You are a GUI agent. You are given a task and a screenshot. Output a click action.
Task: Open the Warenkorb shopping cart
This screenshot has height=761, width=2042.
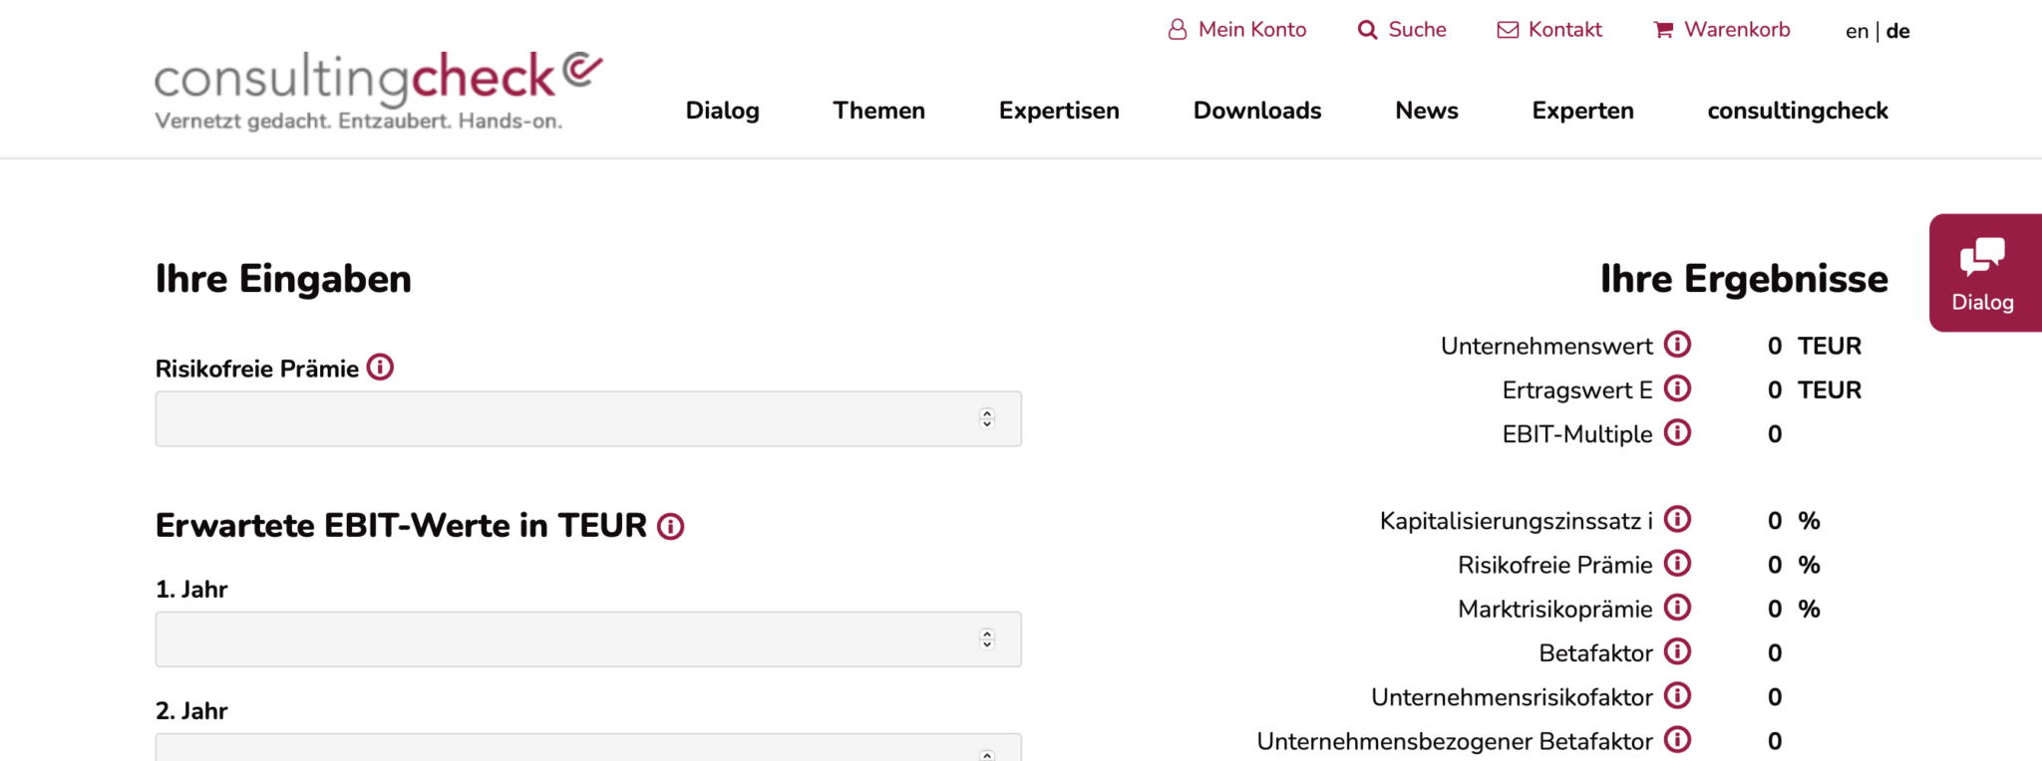(1722, 30)
